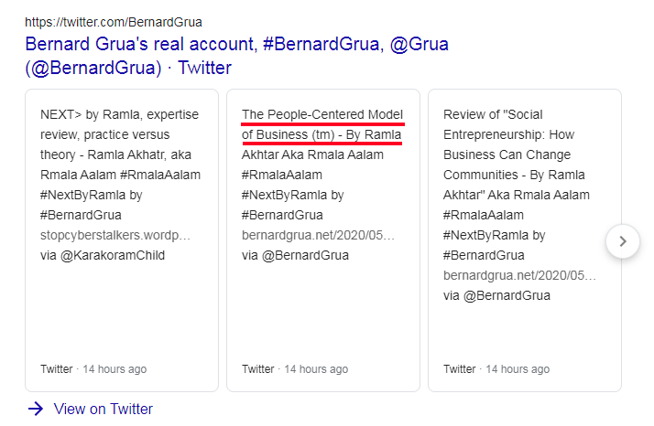Click via @KarakoramChild in first card
Screen dimensions: 654x426
tap(103, 255)
